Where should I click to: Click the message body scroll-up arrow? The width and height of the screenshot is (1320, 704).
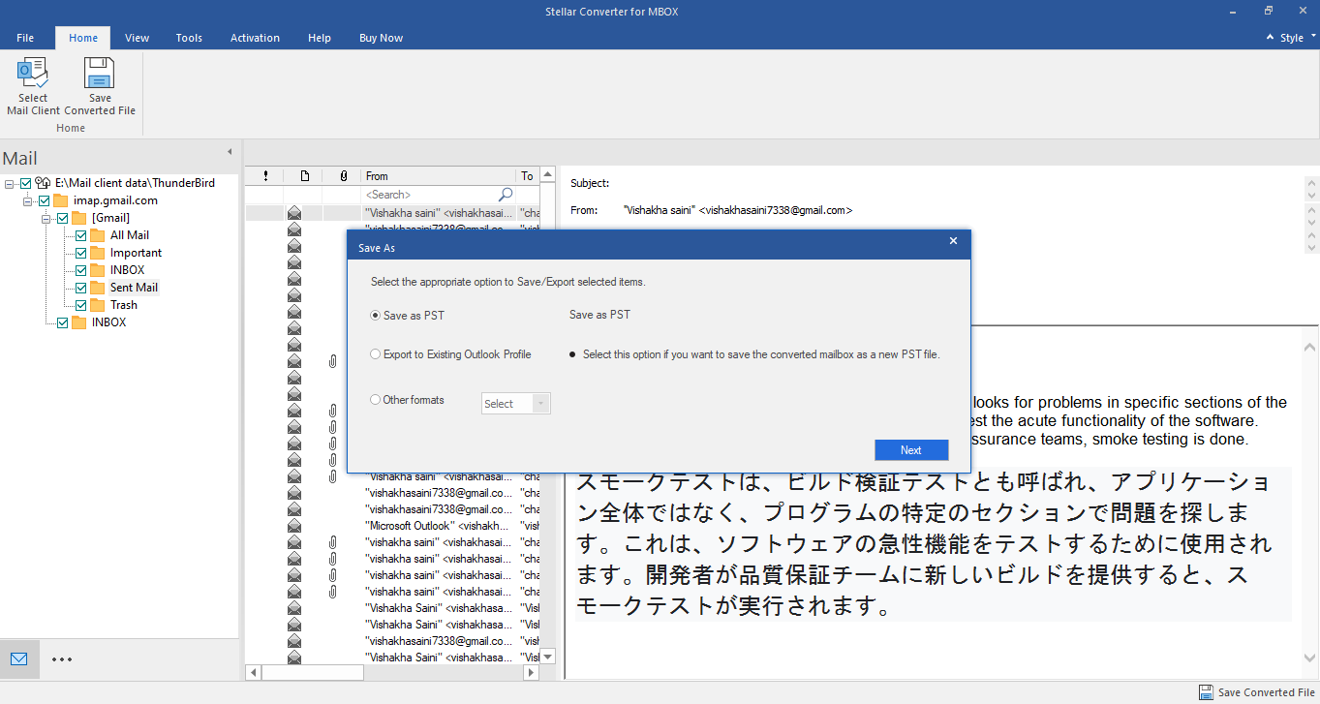[x=1310, y=347]
